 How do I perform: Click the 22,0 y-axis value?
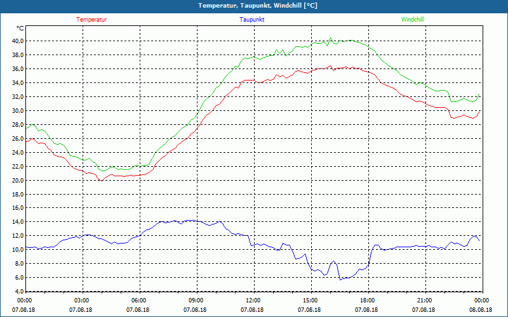[18, 166]
